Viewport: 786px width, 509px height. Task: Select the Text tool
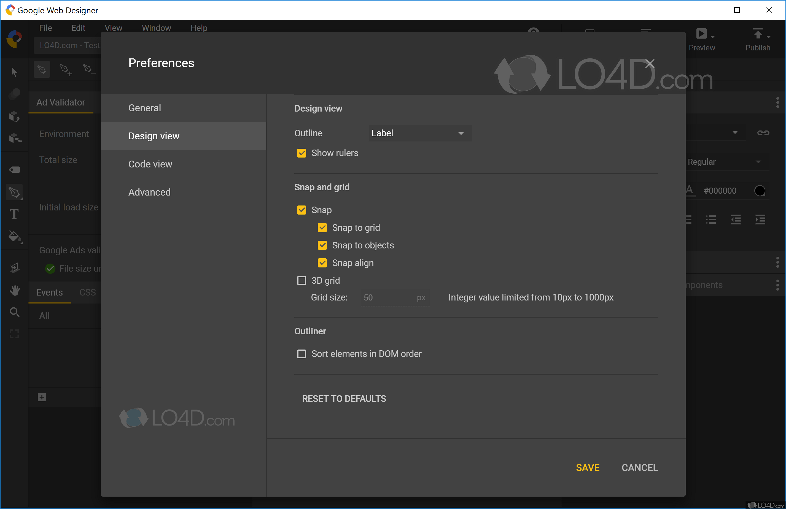[x=14, y=214]
